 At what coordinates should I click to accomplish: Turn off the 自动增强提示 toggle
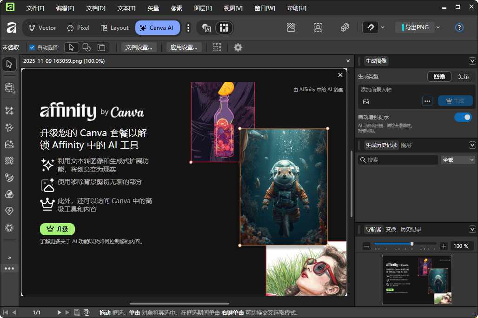click(463, 117)
